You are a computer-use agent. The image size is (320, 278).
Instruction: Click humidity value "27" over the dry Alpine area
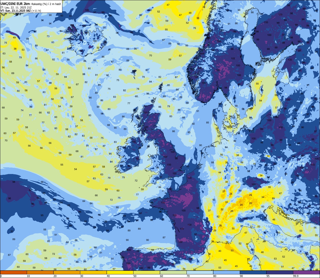(224, 191)
